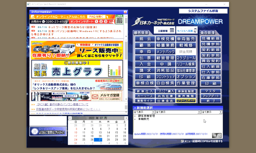Open 顧客 menu button
This screenshot has height=153, width=256.
pos(145,45)
